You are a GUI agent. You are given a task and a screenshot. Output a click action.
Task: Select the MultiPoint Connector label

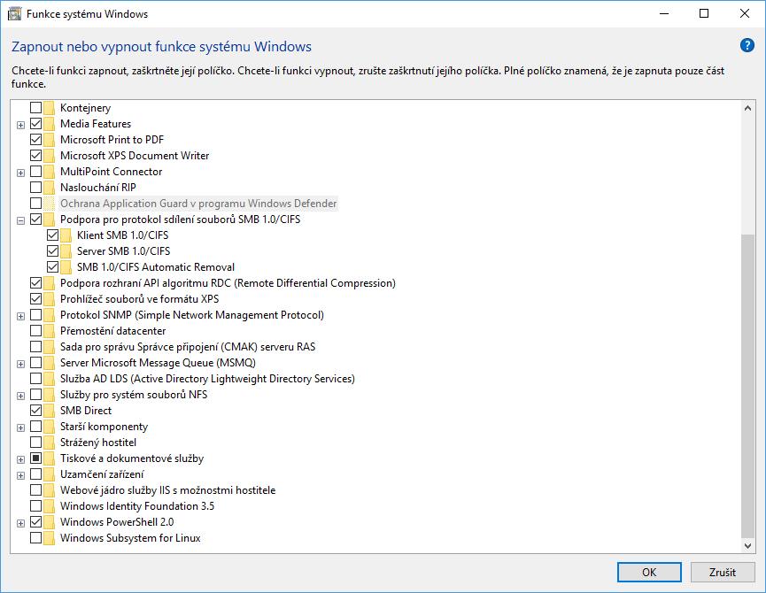click(x=112, y=172)
